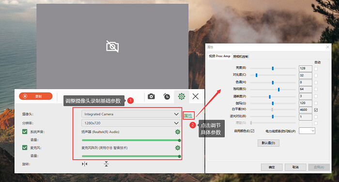Enable auto checkbox for brightness

[x=316, y=69]
